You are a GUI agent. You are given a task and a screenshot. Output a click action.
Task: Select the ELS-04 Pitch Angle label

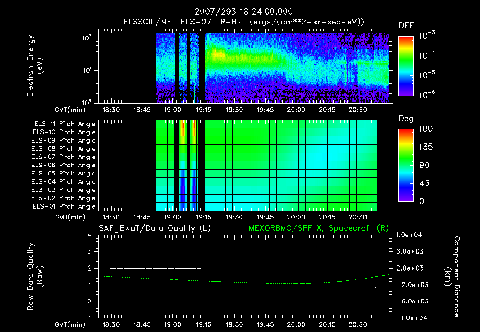64,182
